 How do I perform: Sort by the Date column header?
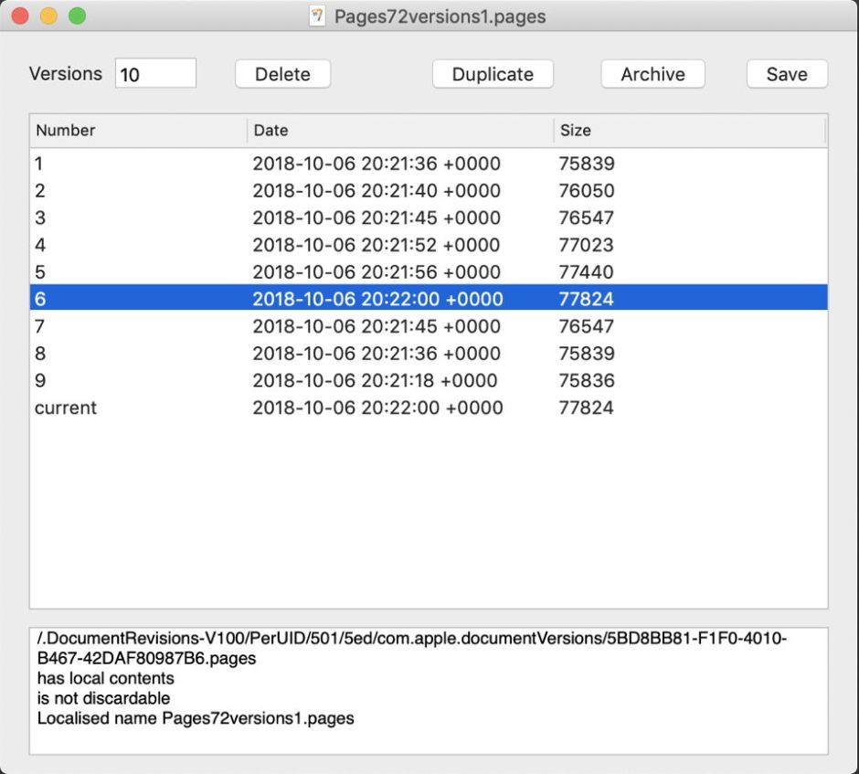coord(399,131)
